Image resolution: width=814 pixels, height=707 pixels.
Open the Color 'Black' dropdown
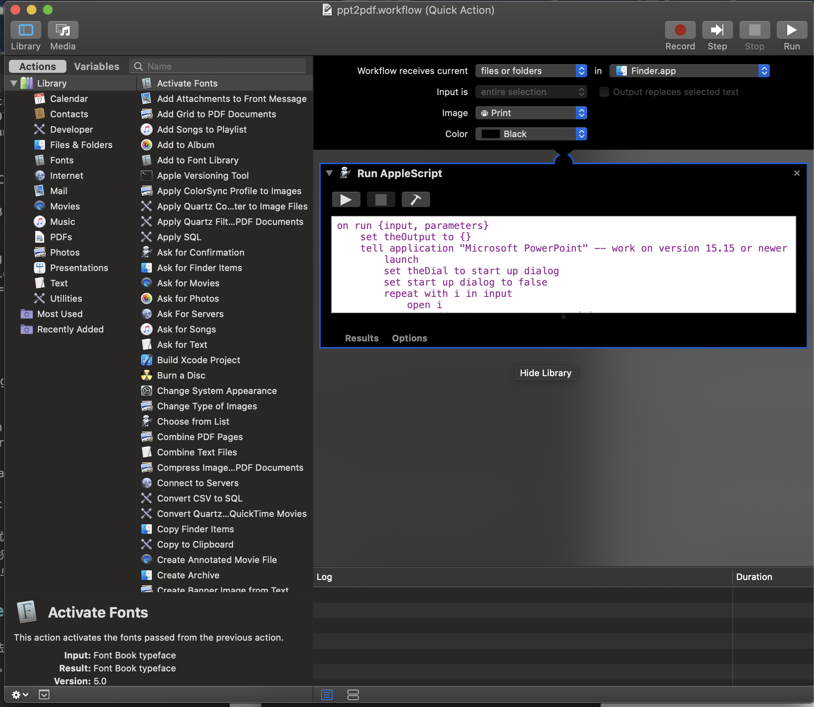pos(531,134)
